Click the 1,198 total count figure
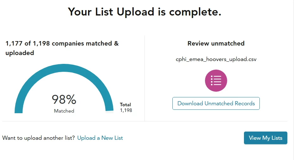Screen dimensions: 294x160 126,110
